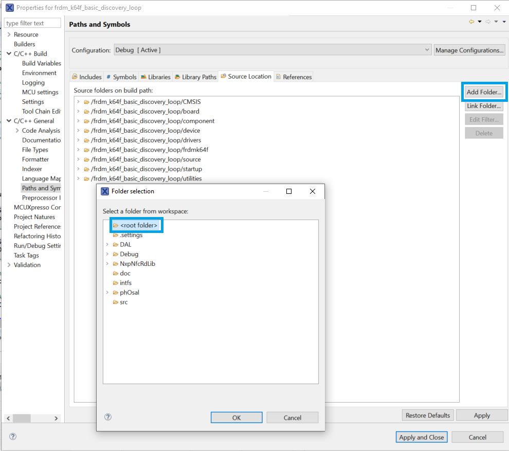Viewport: 509px width, 451px height.
Task: Click the help icon in Folder selection dialog
Action: pyautogui.click(x=108, y=417)
